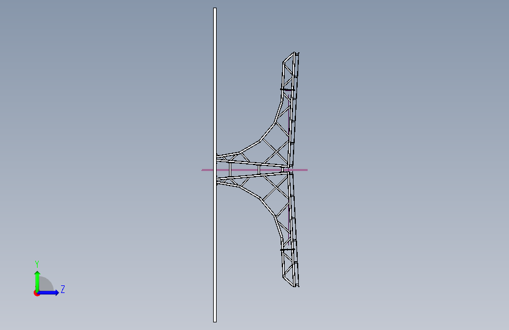
Task: Select the red origin ball of the triad
Action: click(x=36, y=293)
